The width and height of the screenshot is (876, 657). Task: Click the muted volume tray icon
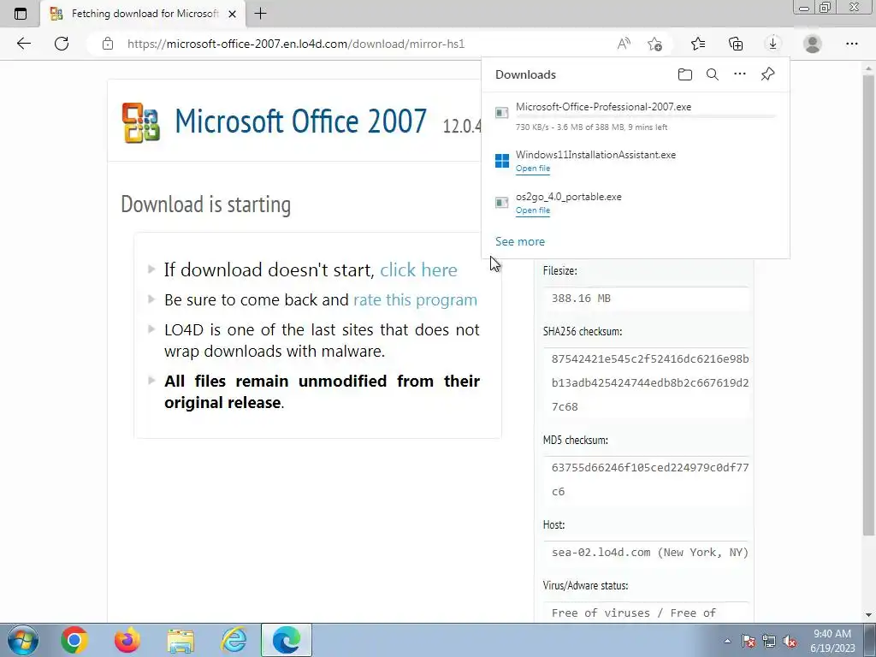click(790, 641)
